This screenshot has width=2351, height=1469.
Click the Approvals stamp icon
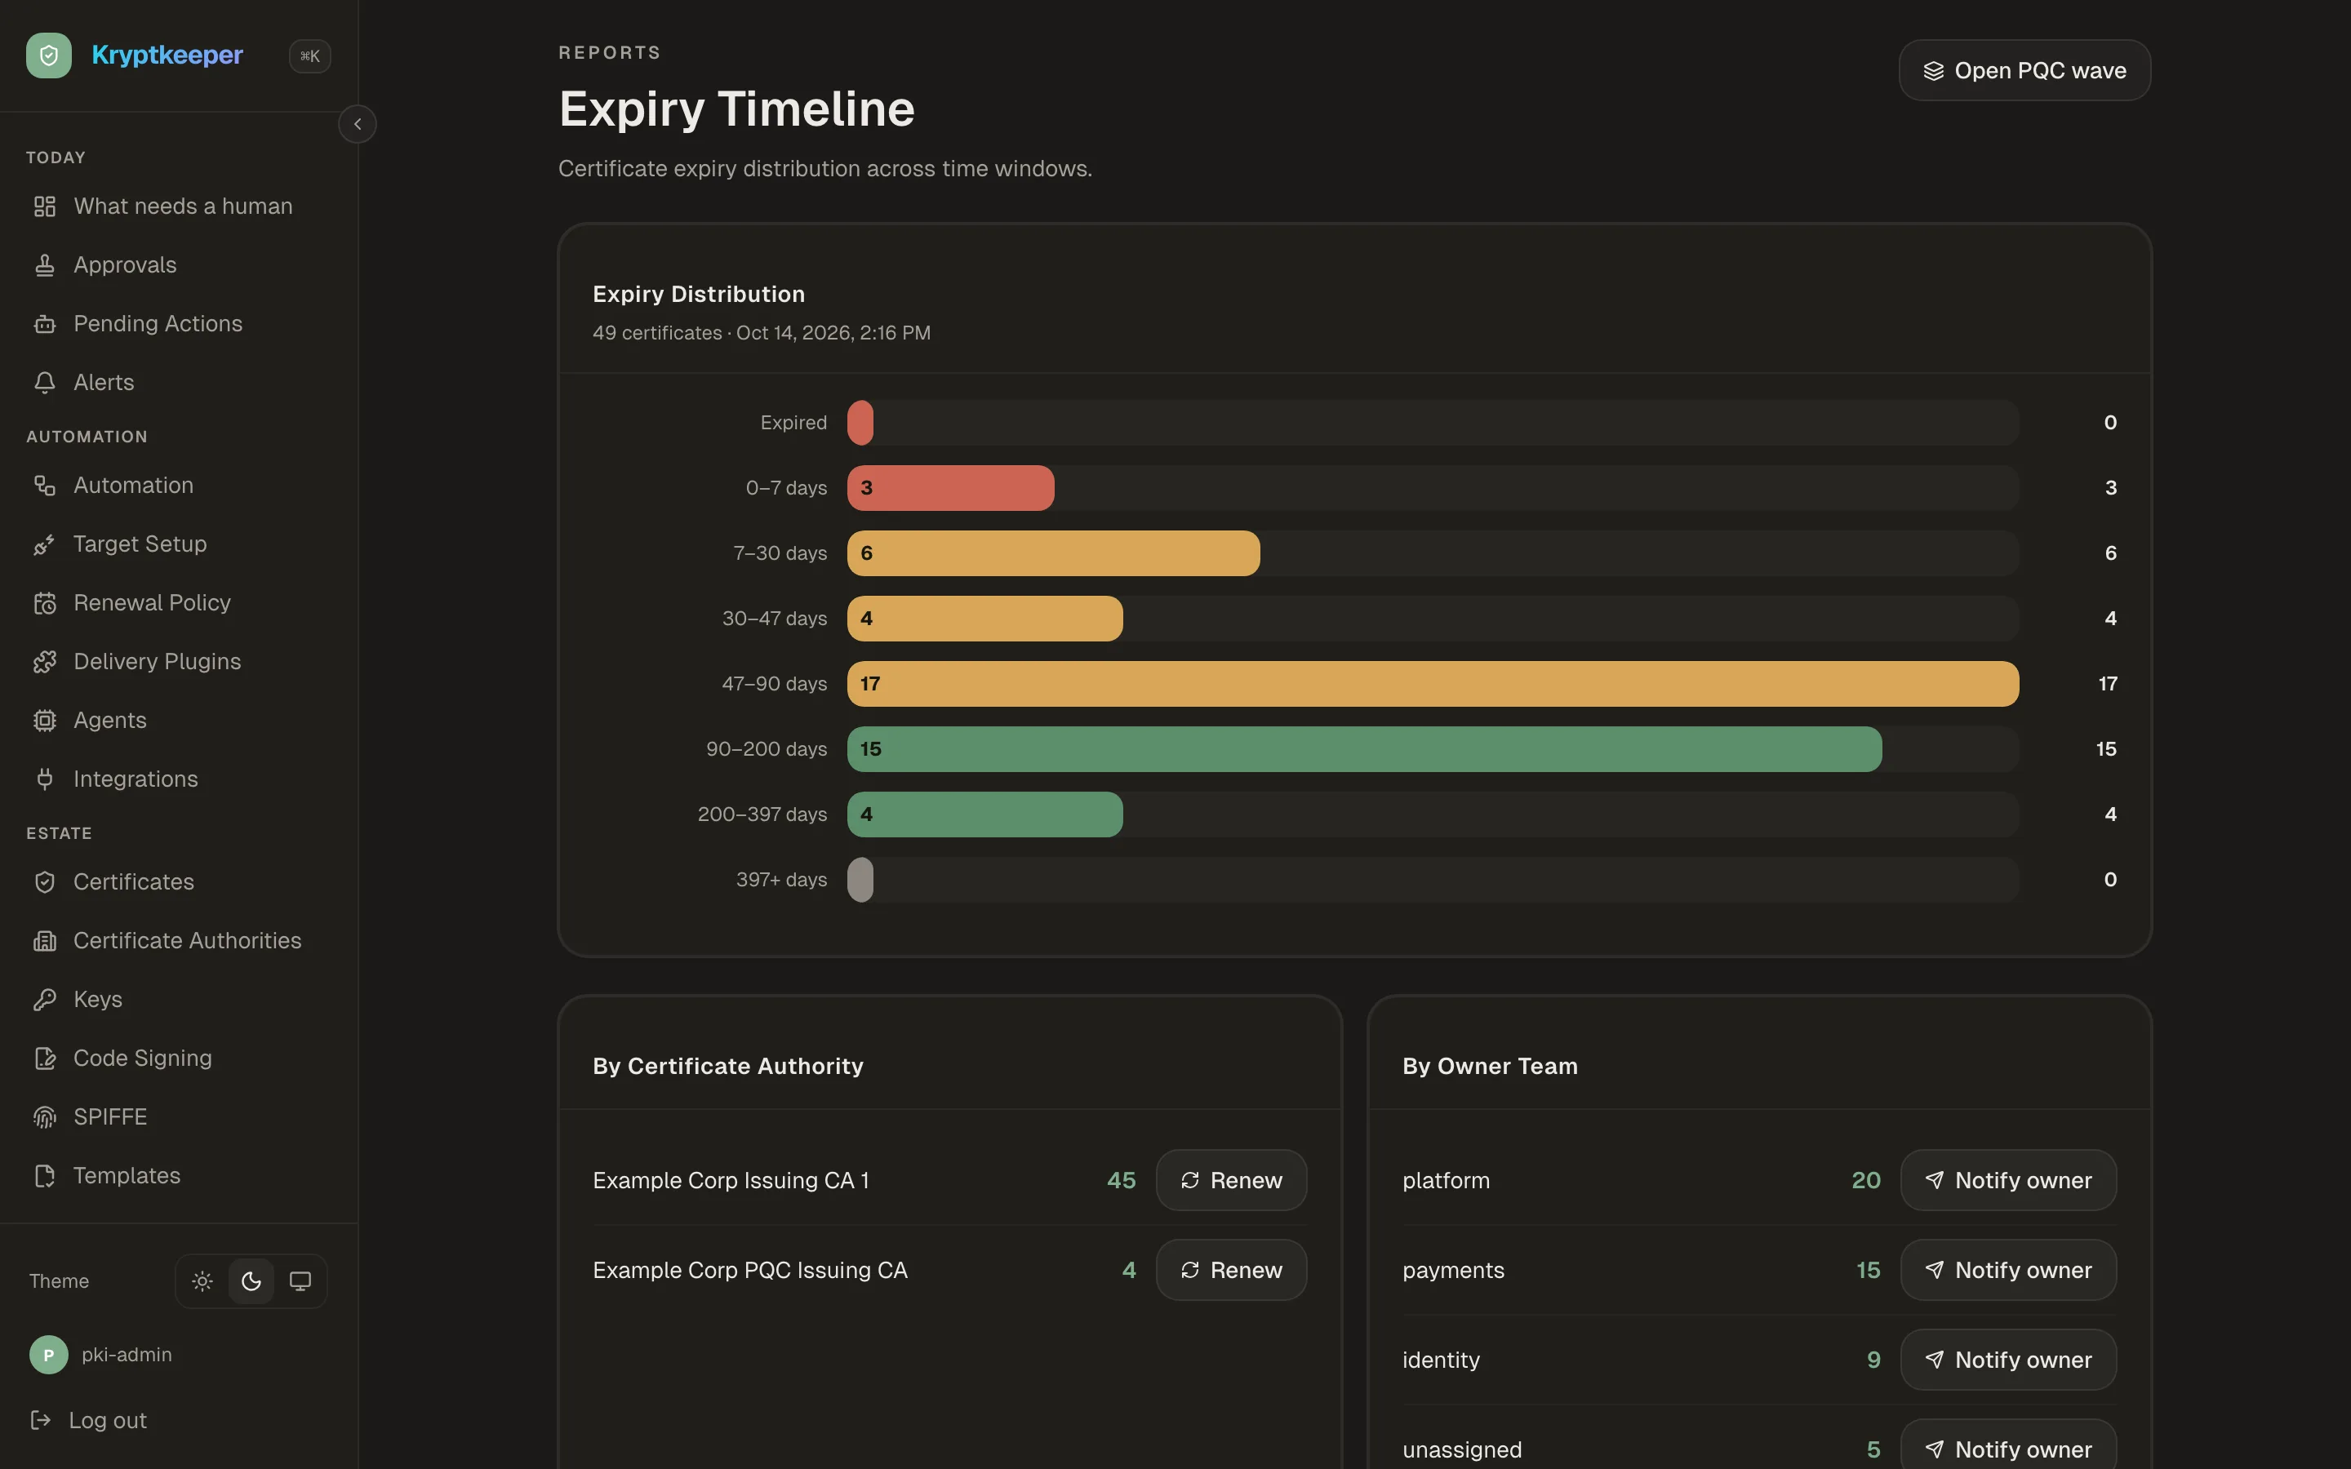click(45, 265)
